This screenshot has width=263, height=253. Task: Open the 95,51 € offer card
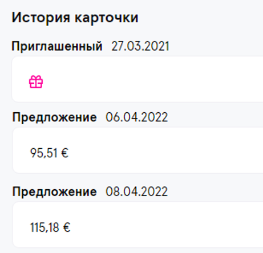pos(138,150)
